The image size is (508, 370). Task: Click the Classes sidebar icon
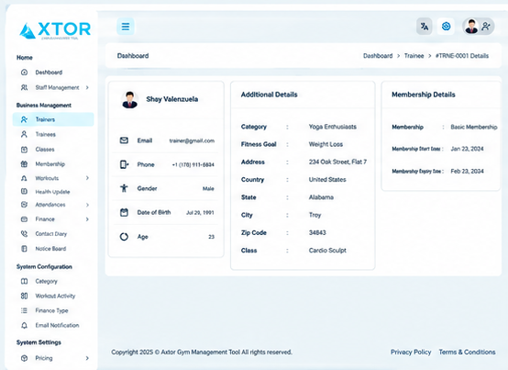[24, 150]
